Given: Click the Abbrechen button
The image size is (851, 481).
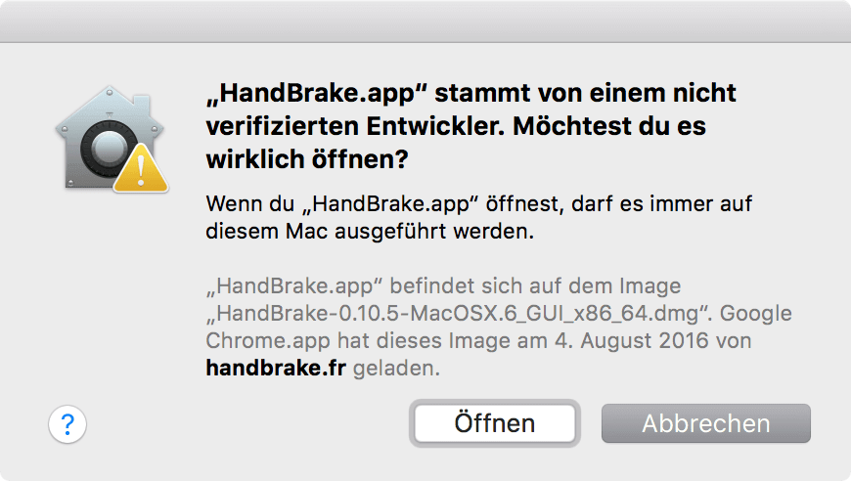Looking at the screenshot, I should (705, 423).
